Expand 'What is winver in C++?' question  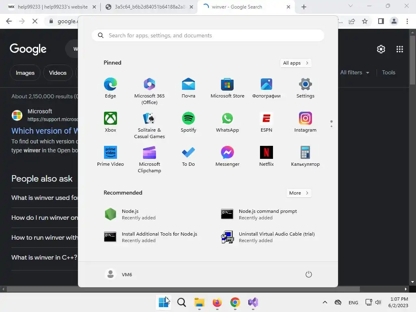tap(44, 257)
